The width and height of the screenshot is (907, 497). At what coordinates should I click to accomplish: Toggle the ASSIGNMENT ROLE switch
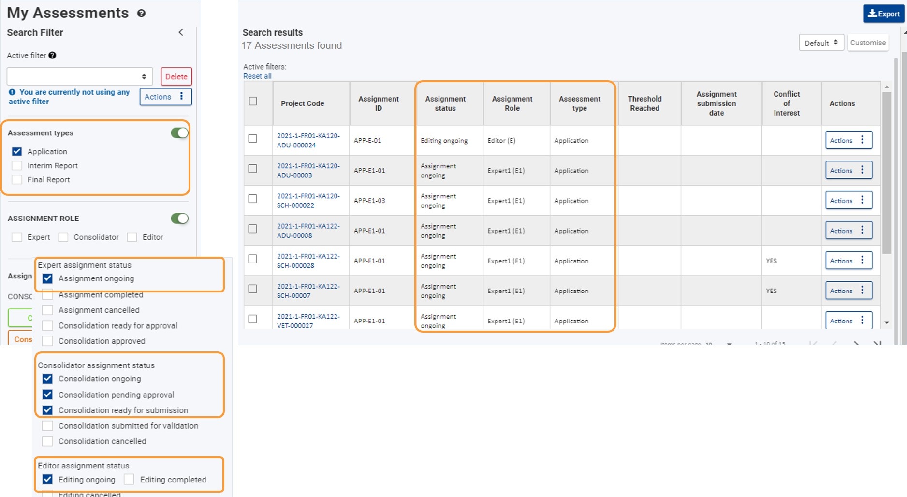179,219
